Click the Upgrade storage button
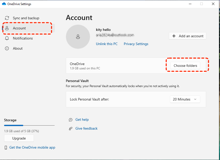Viewport: 220px width, 160px height. tap(19, 138)
